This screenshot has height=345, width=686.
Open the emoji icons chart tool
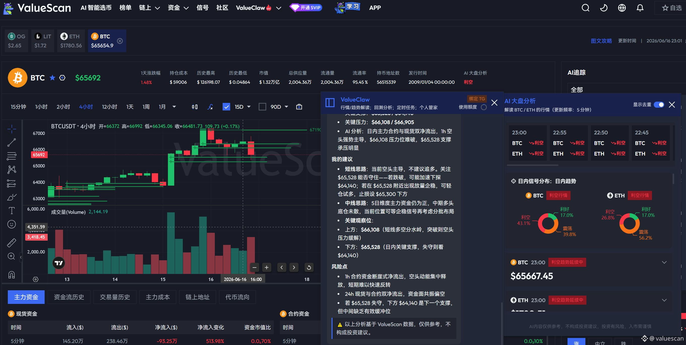[11, 224]
